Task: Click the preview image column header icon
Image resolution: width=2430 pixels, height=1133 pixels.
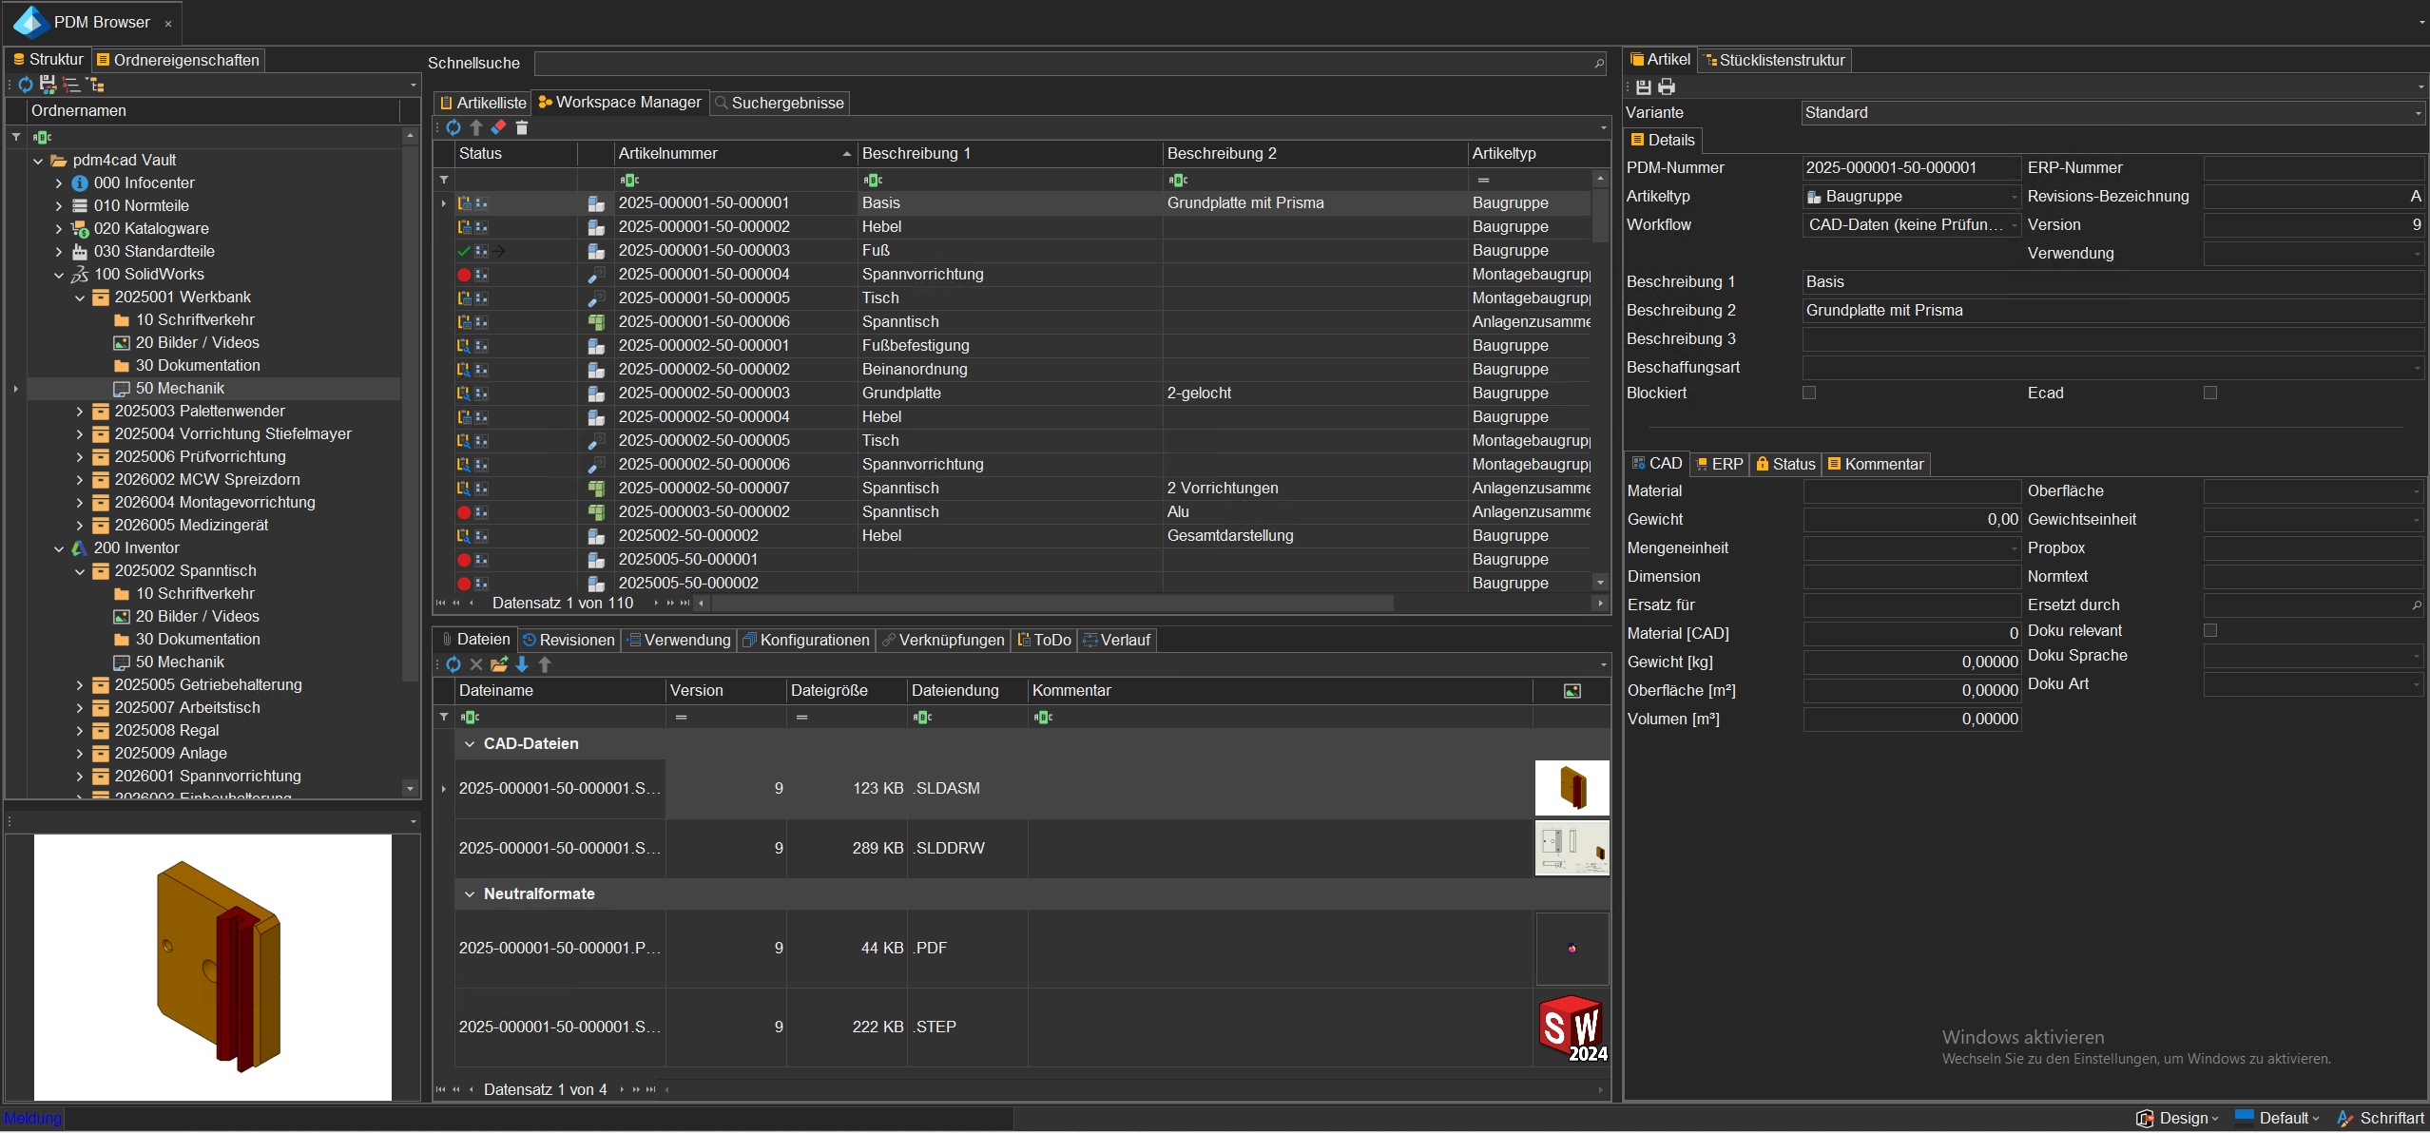Action: [1572, 691]
